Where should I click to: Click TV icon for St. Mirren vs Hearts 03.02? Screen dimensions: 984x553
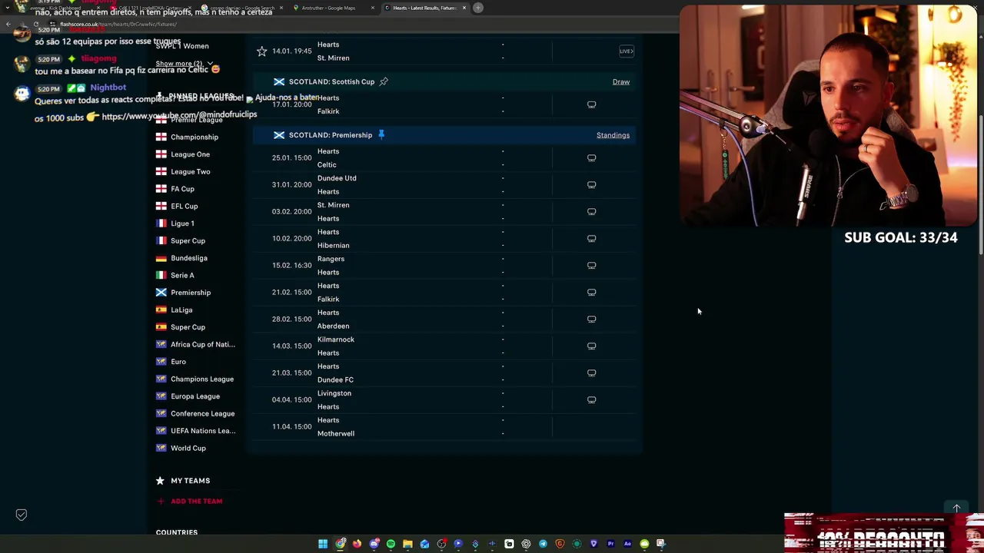coord(591,212)
